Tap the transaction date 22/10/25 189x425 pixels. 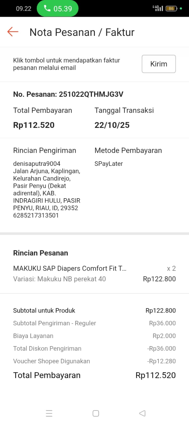coord(112,125)
